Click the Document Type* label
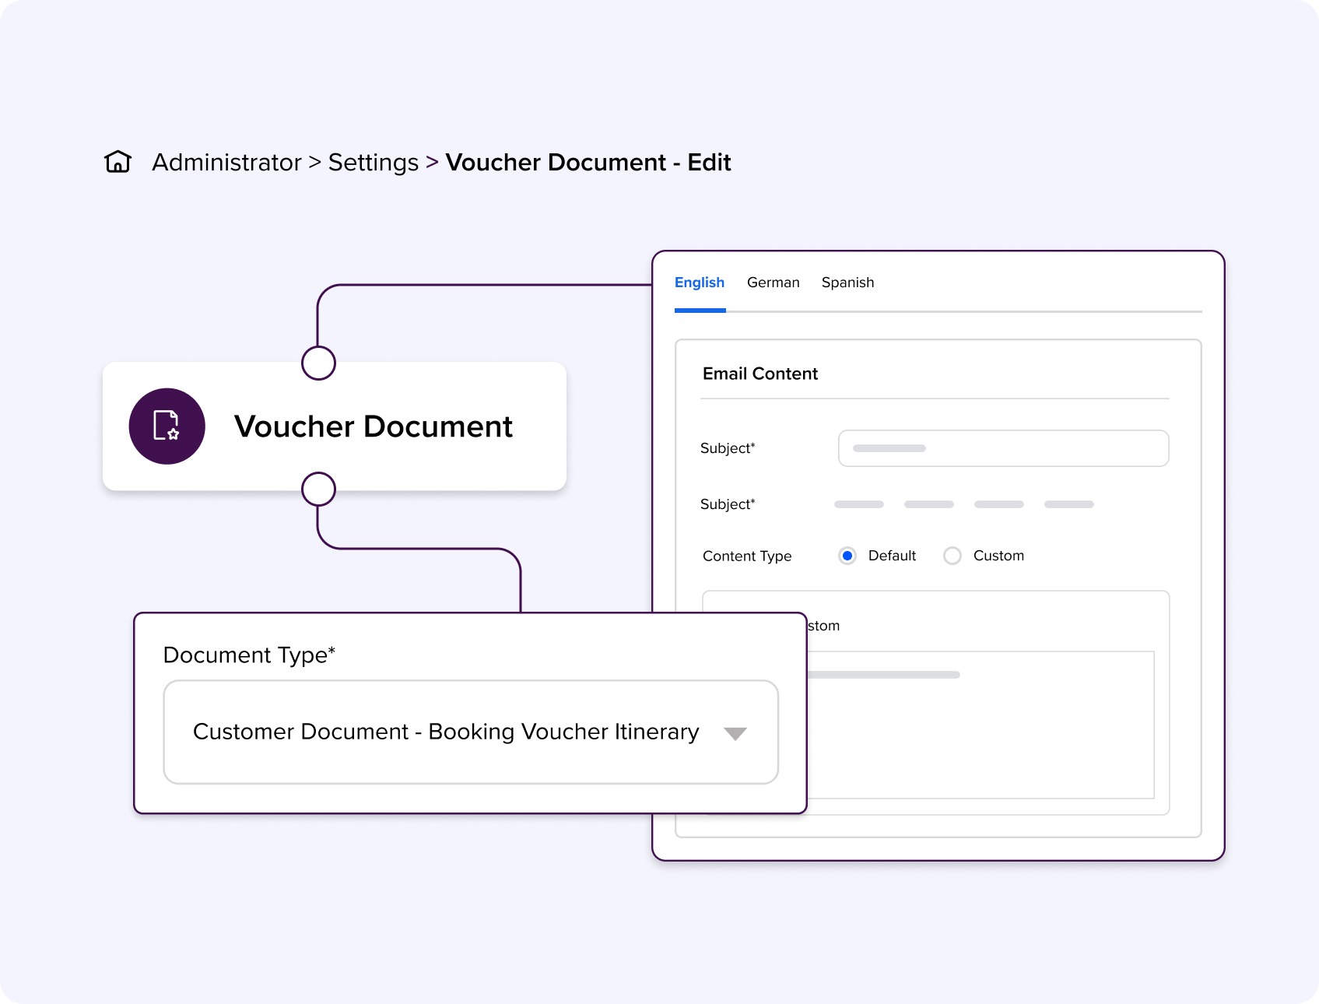 coord(249,655)
